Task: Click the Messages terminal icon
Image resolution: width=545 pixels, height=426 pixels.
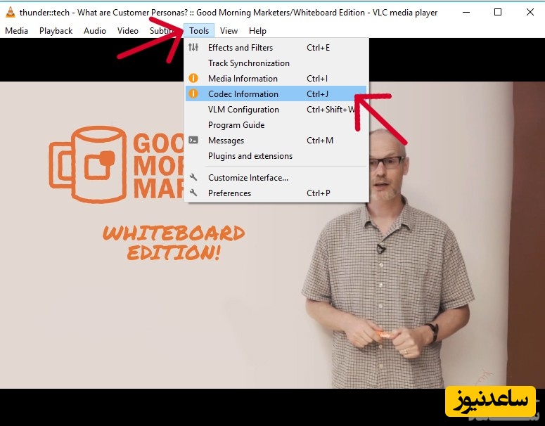Action: (x=193, y=141)
